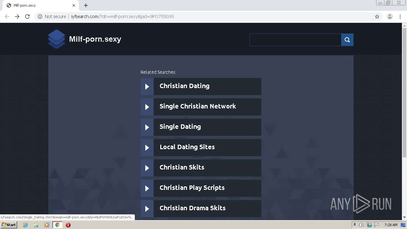Open the red Opera-style taskbar icon
407x229 pixels.
[x=68, y=225]
